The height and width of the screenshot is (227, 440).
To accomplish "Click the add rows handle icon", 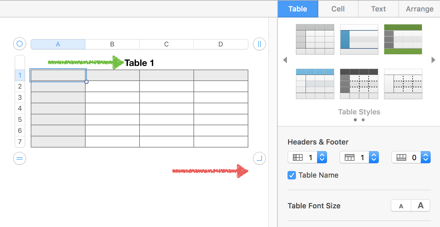I will coord(20,158).
